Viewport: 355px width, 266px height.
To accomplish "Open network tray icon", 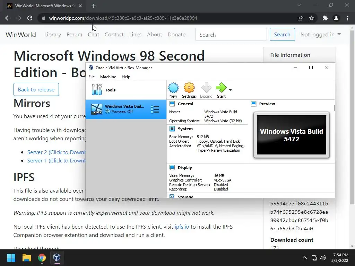I will coord(314,258).
